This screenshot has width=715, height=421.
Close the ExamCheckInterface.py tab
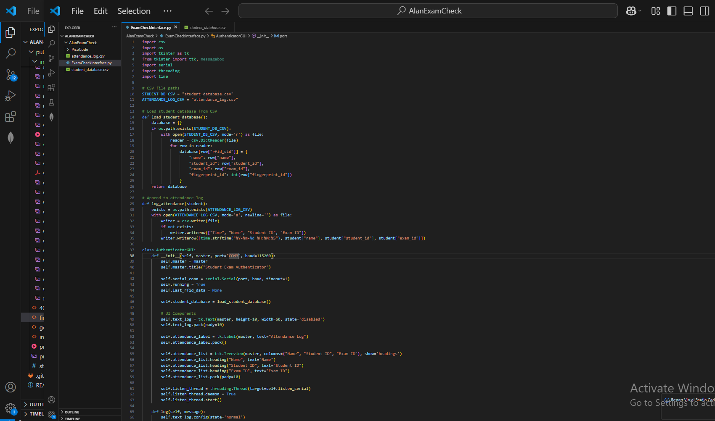click(175, 27)
